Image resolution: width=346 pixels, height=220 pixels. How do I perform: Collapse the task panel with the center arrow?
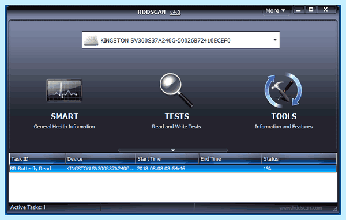pos(173,150)
